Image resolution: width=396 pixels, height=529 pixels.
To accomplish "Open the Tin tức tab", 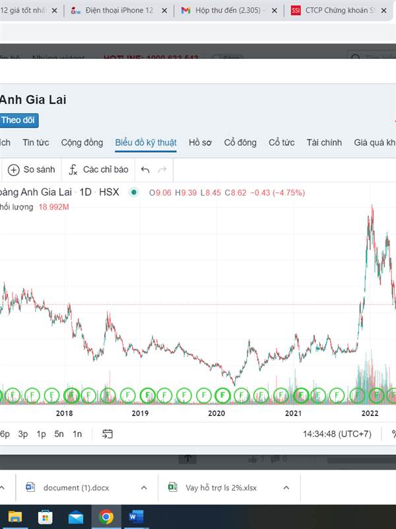I will [x=36, y=143].
